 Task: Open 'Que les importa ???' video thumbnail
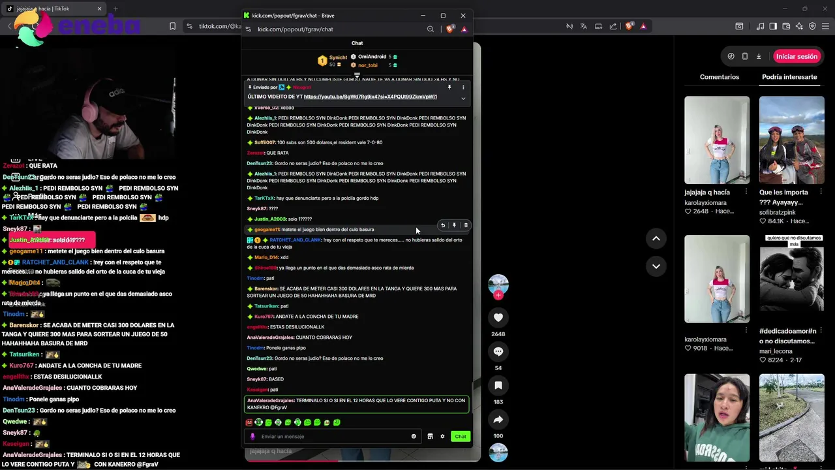tap(792, 140)
